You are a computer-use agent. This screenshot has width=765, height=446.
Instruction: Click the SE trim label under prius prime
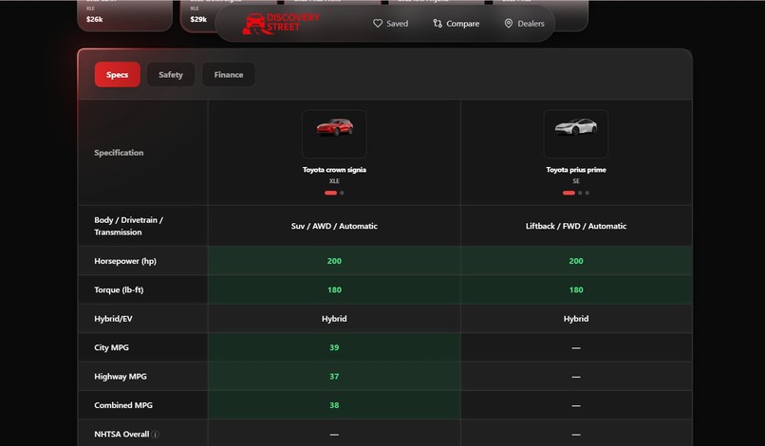click(576, 181)
